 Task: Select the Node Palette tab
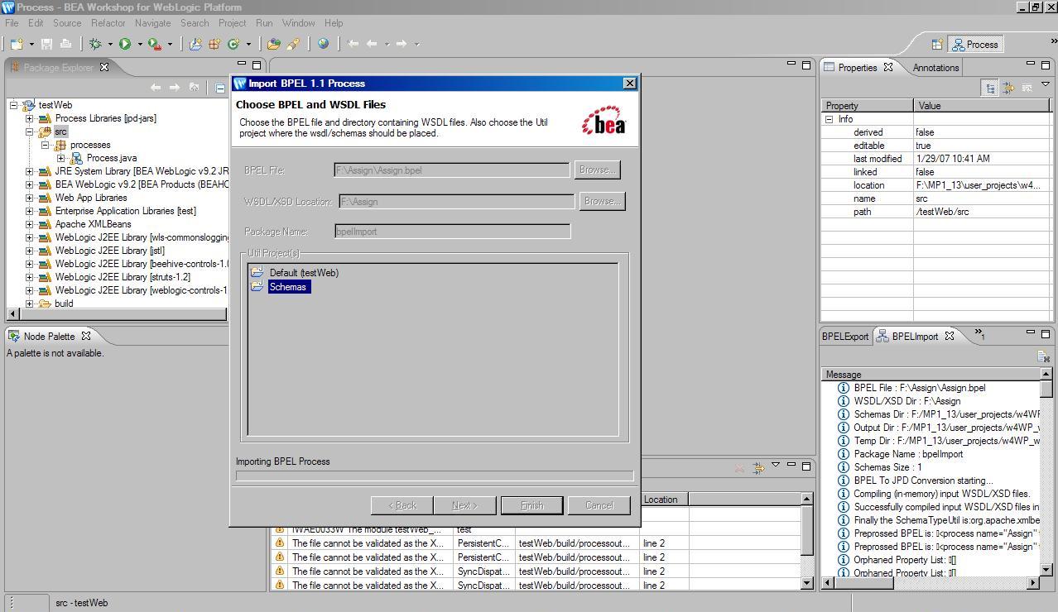point(49,337)
